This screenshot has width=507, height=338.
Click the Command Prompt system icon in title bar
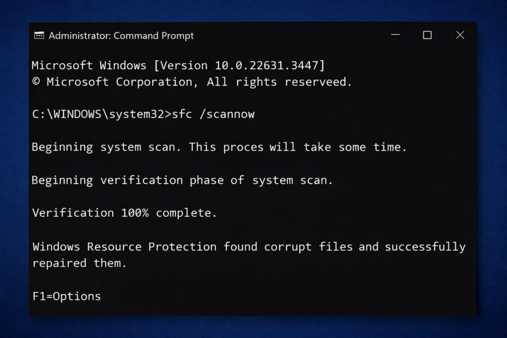pos(39,36)
